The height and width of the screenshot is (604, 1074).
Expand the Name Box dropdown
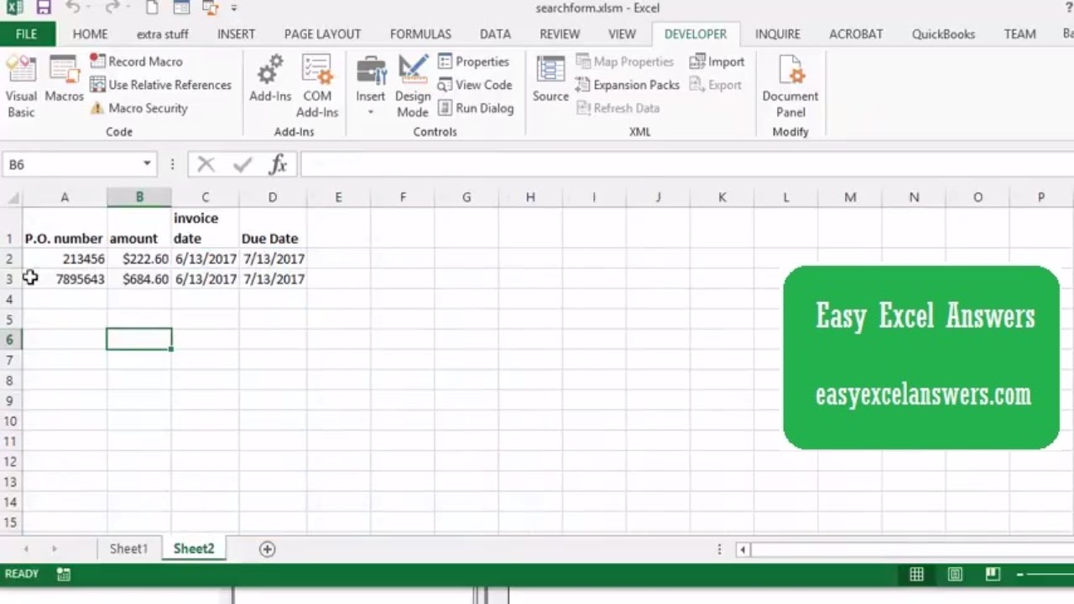pos(147,164)
